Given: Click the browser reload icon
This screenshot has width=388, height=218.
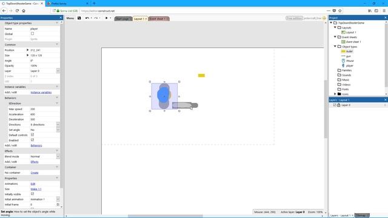Looking at the screenshot, I should pyautogui.click(x=17, y=11).
